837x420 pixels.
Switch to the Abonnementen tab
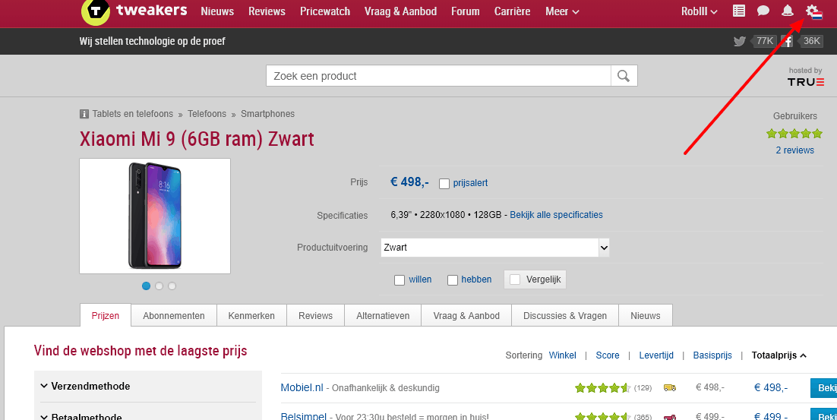click(x=174, y=315)
